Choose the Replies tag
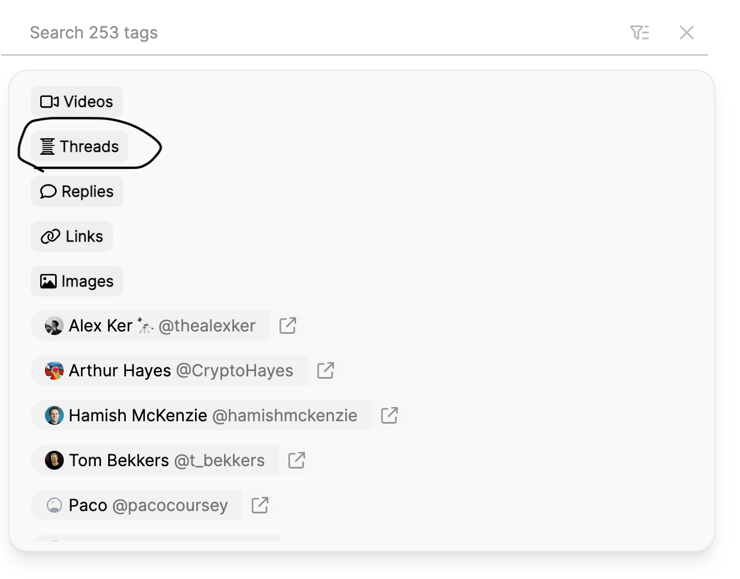 [x=77, y=191]
